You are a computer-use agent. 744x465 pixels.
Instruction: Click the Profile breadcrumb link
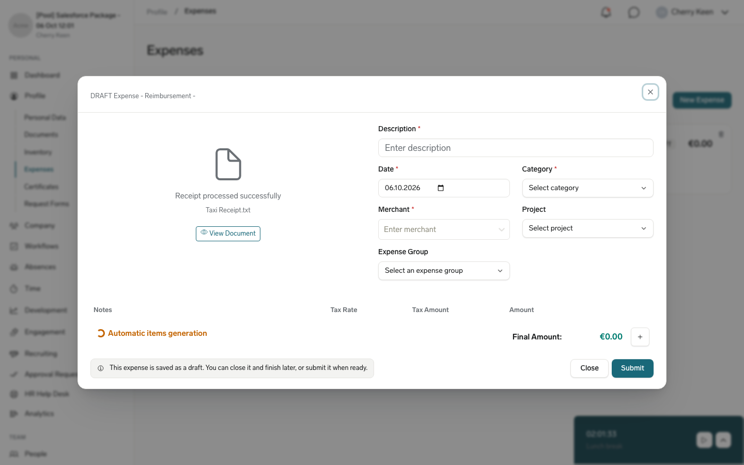(157, 11)
